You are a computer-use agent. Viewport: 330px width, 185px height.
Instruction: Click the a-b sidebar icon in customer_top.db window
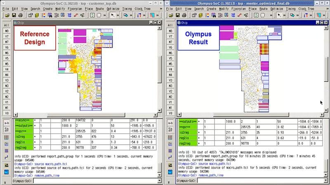coord(7,123)
